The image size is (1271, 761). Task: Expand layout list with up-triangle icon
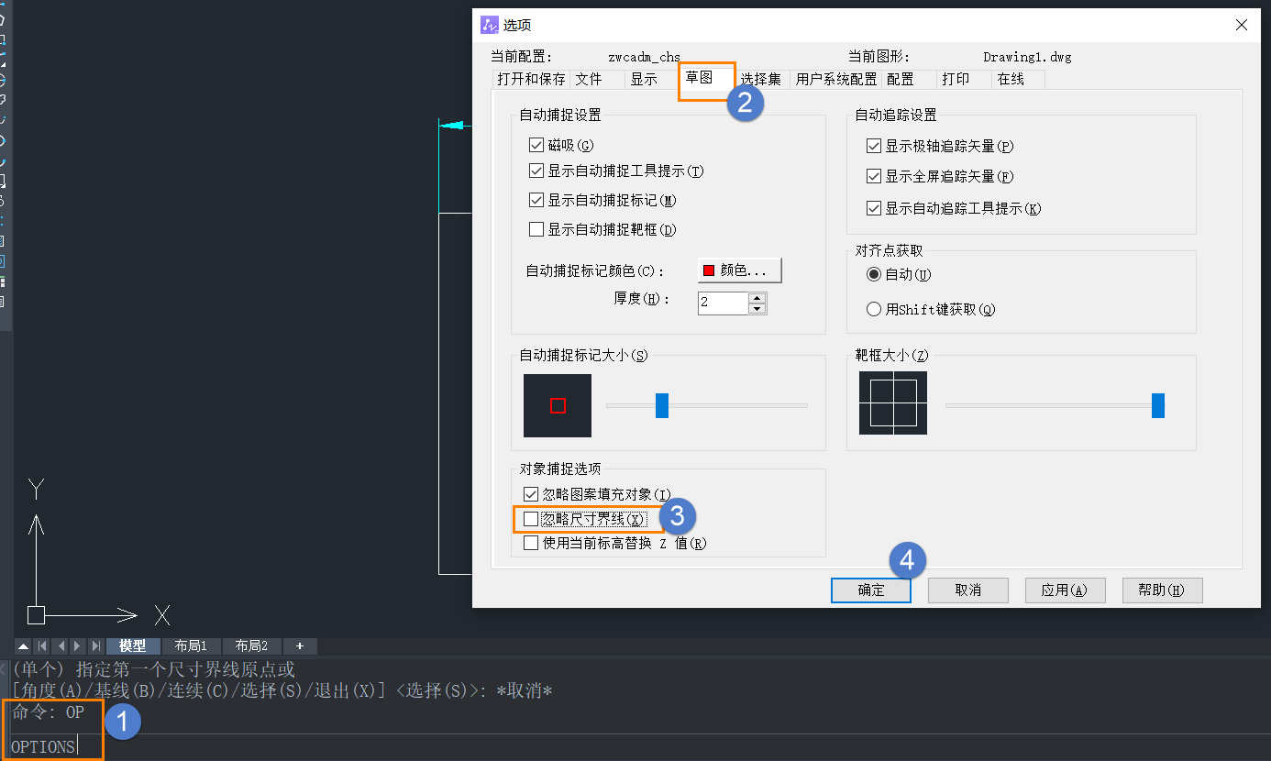pos(23,646)
